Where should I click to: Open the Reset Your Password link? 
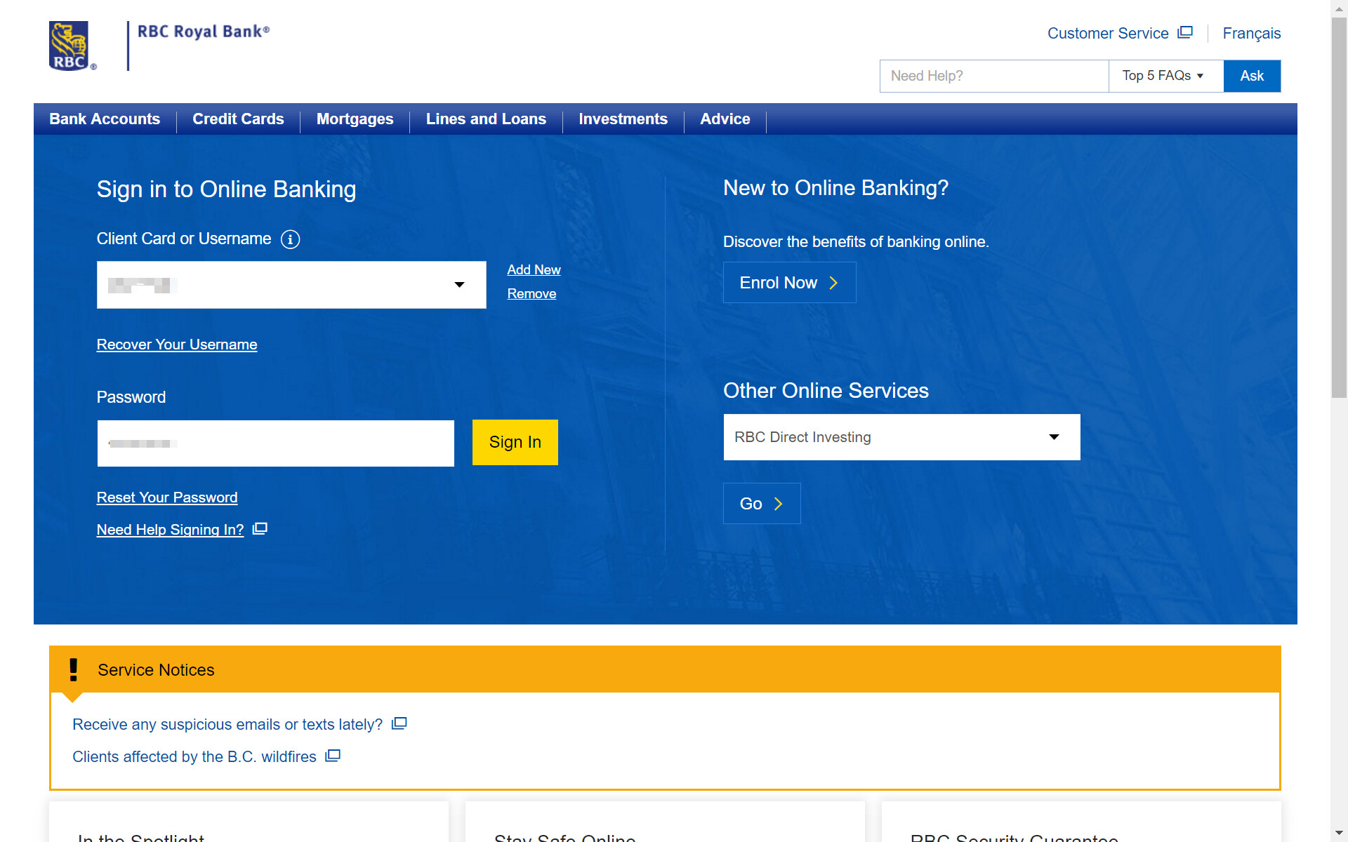pyautogui.click(x=167, y=497)
